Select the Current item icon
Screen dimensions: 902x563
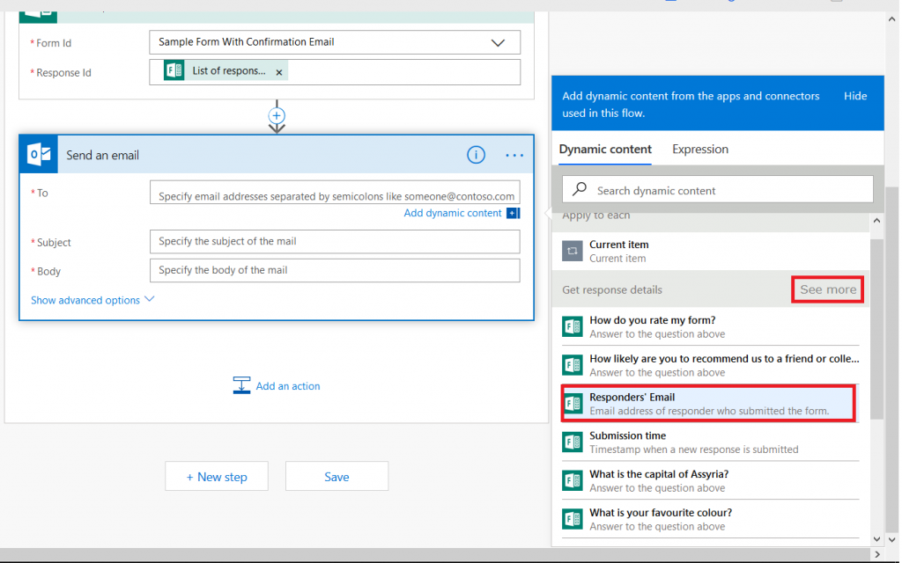(x=572, y=251)
